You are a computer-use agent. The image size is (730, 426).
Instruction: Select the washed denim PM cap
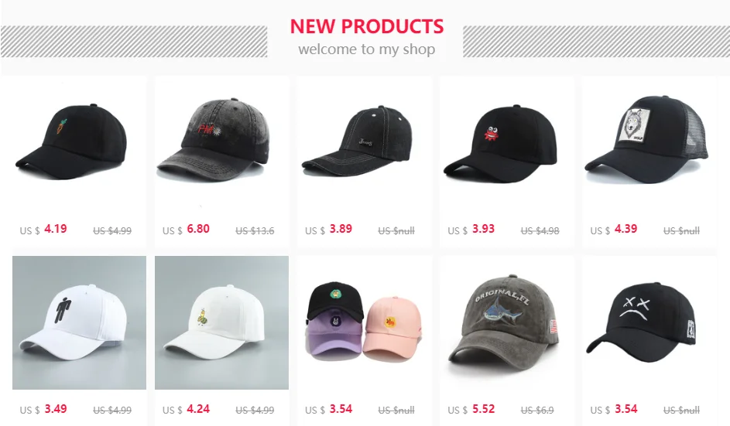point(214,139)
